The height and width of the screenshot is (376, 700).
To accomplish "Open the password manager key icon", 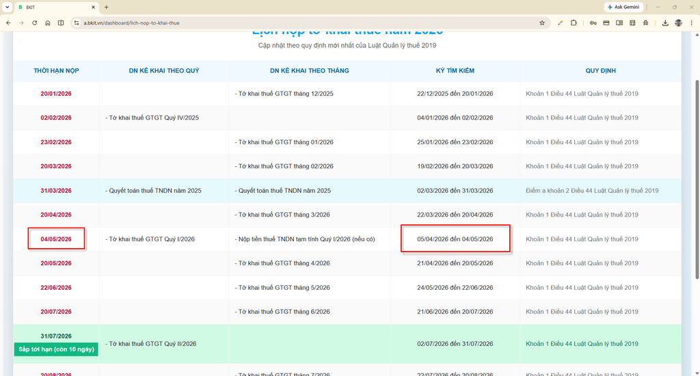I will (x=593, y=23).
